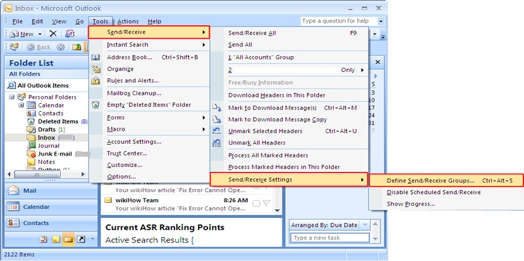Screen dimensions: 524x261
Task: Click the Address Book icon
Action: point(95,58)
